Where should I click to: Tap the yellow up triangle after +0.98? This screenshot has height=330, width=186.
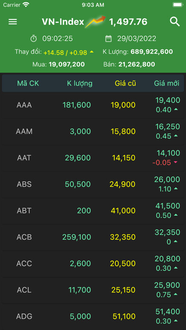click(92, 52)
